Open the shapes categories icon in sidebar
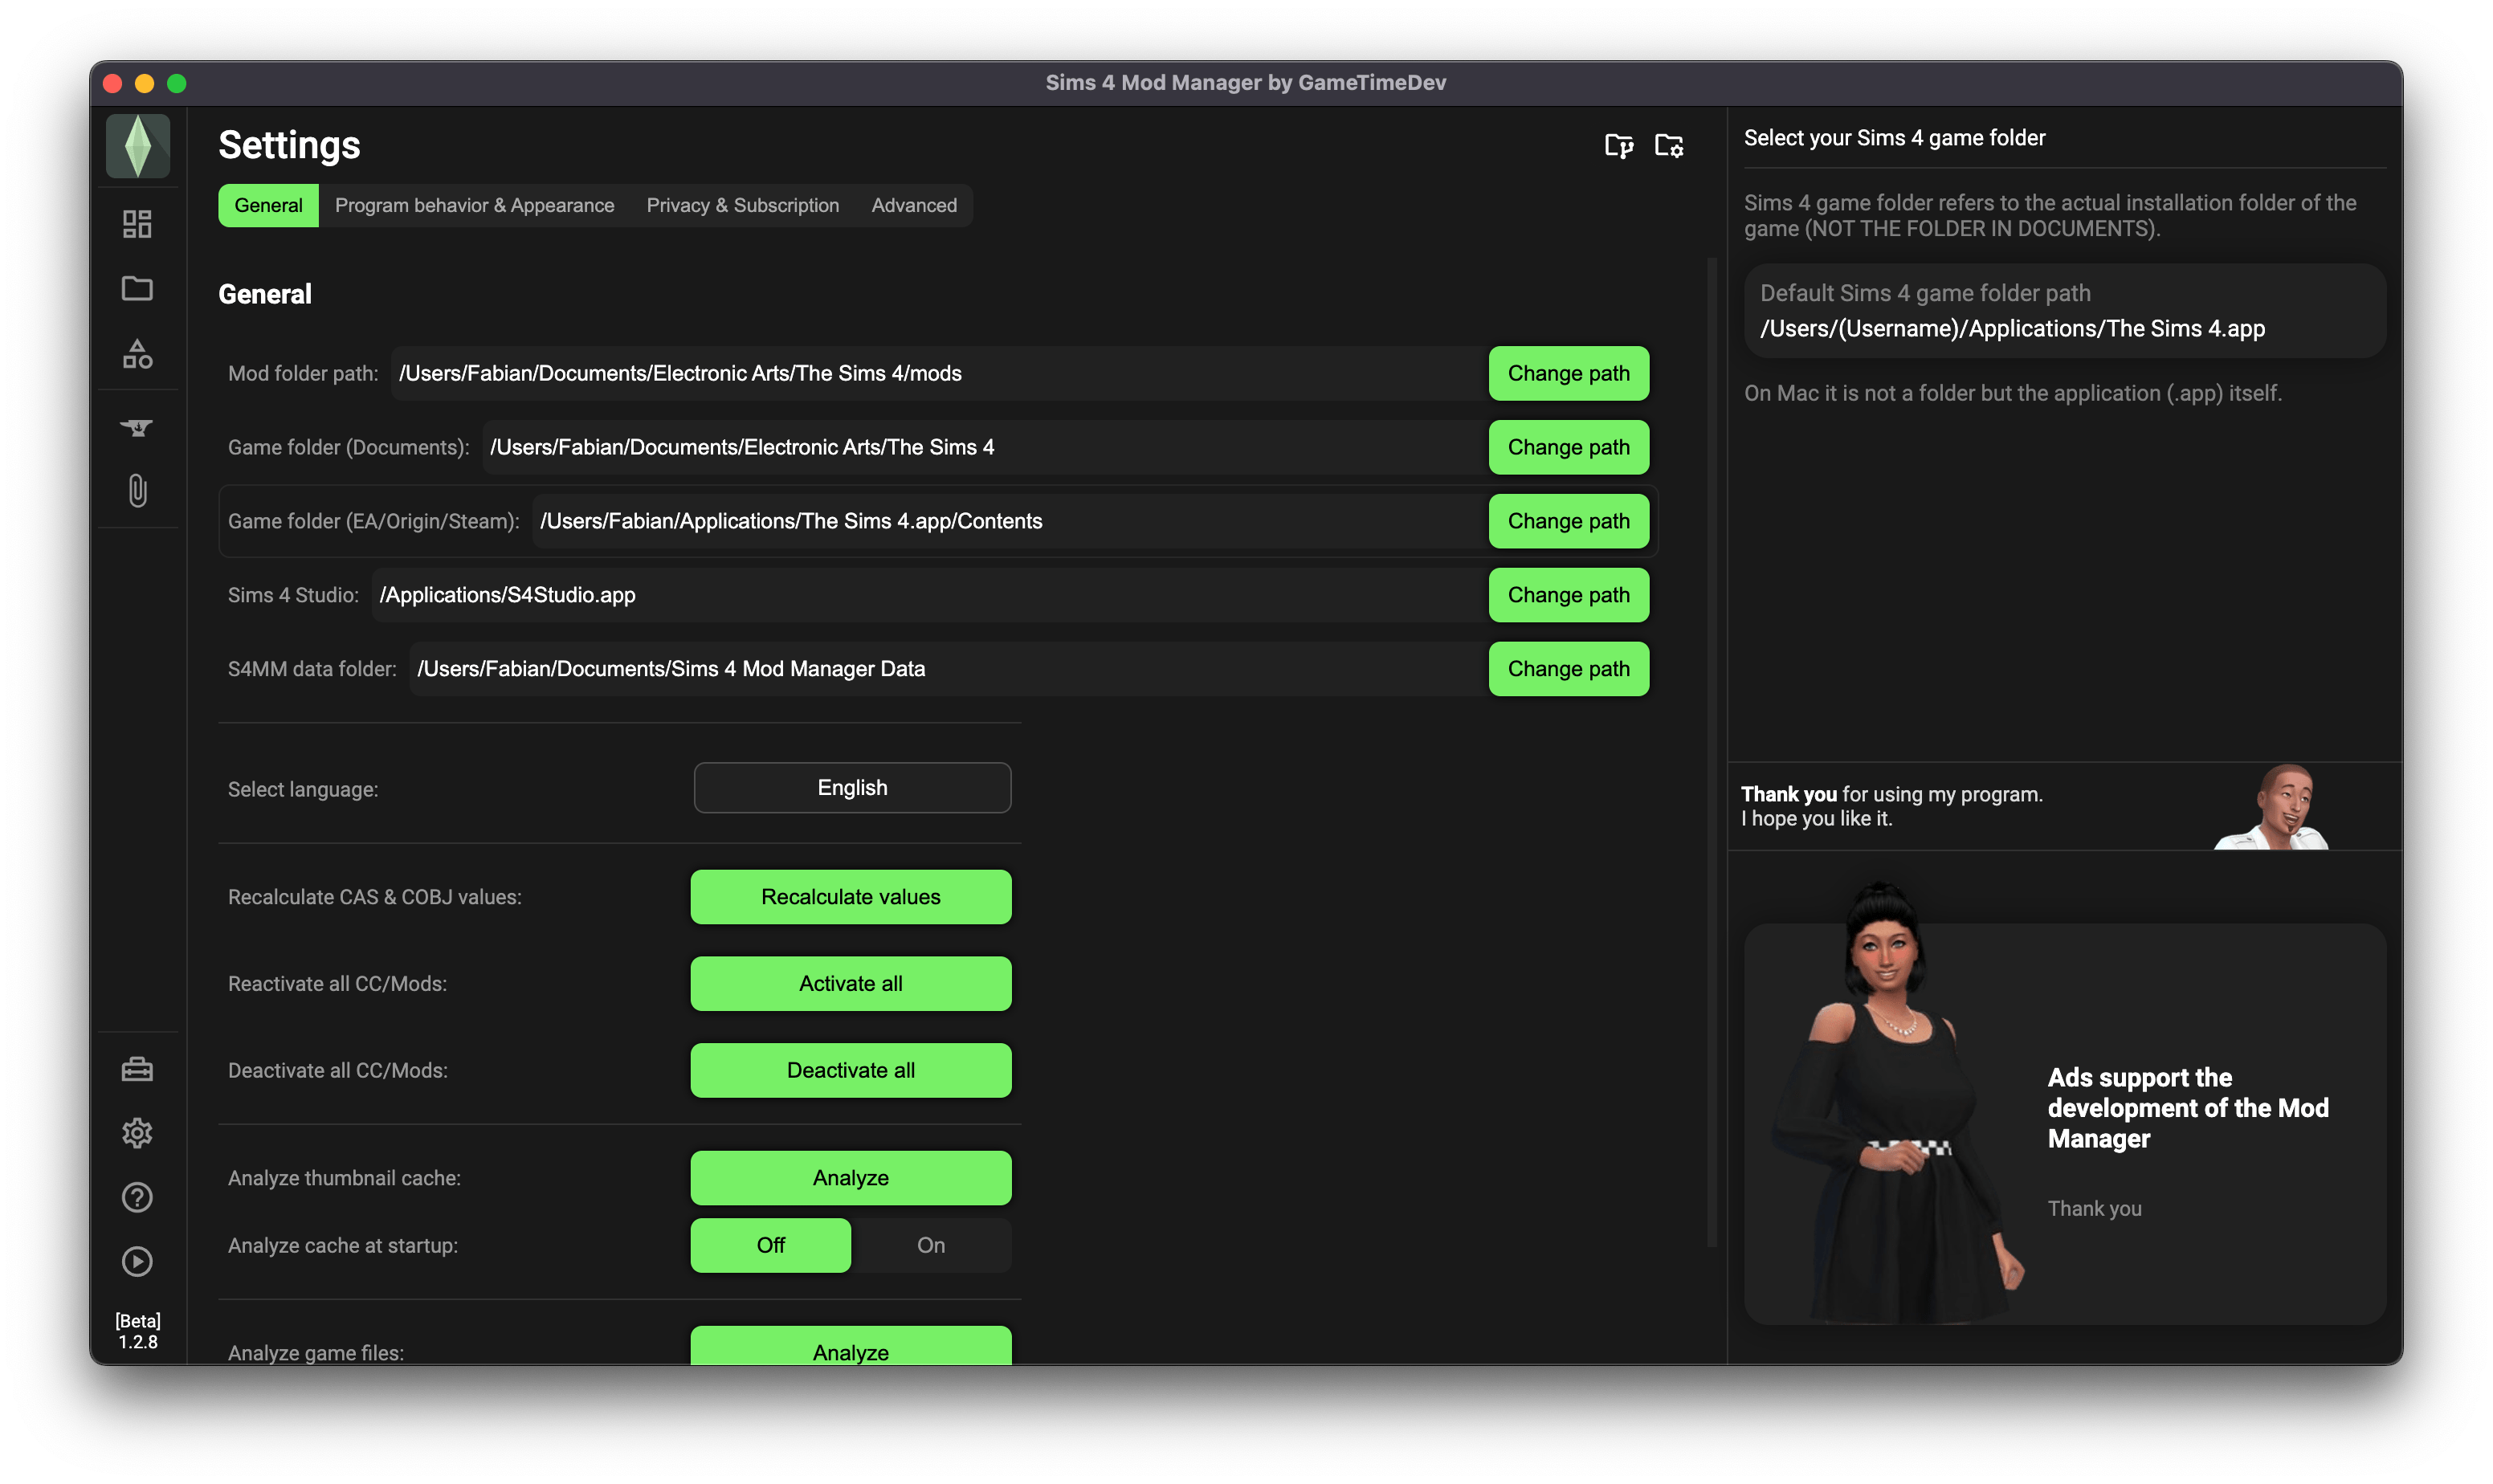The image size is (2493, 1484). [137, 354]
